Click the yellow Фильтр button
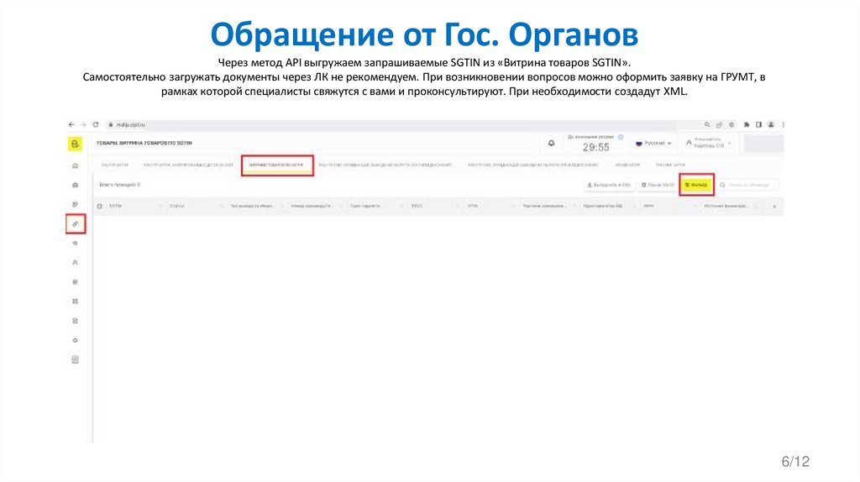The height and width of the screenshot is (482, 860). point(696,186)
